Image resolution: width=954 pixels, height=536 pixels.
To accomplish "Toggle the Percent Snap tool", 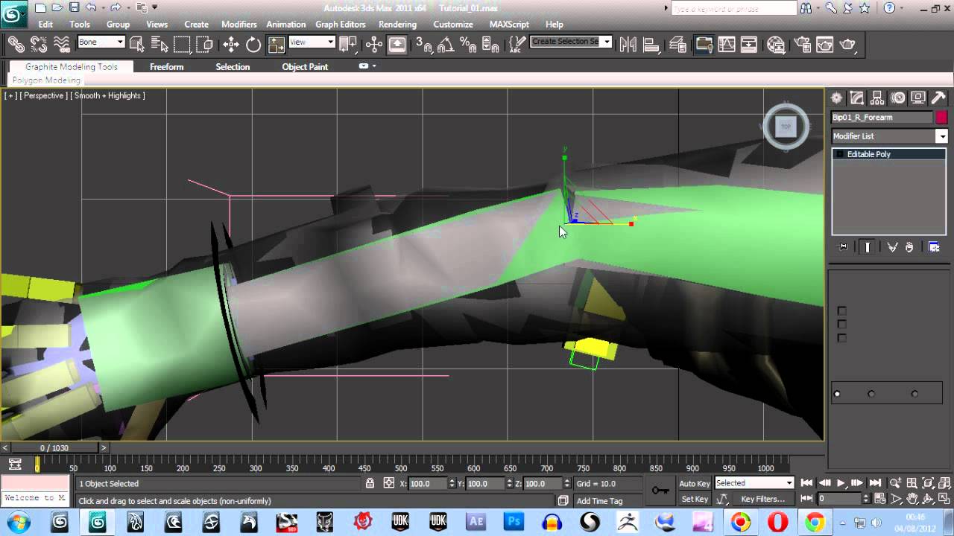I will point(468,45).
